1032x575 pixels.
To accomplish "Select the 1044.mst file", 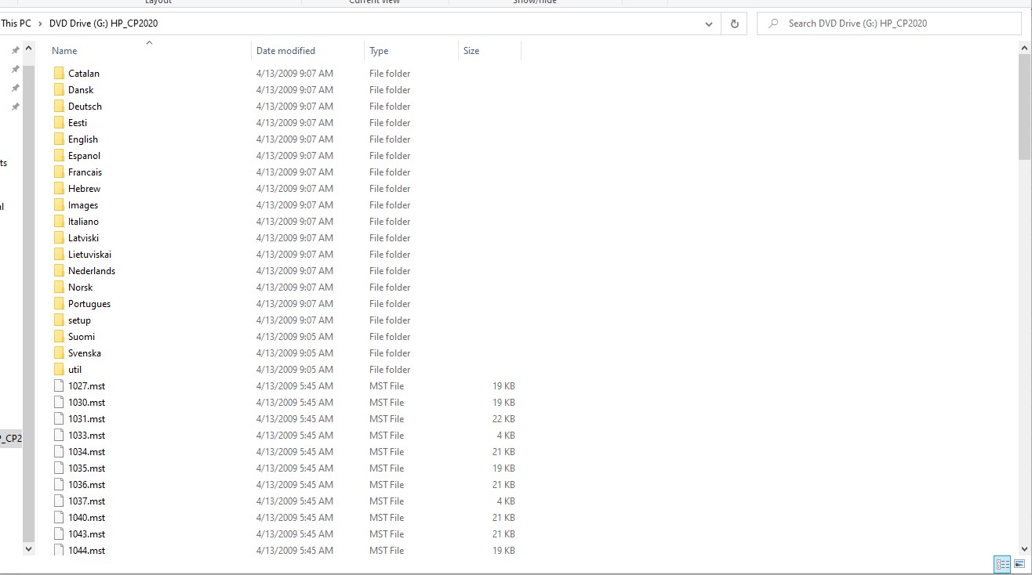I will coord(86,551).
